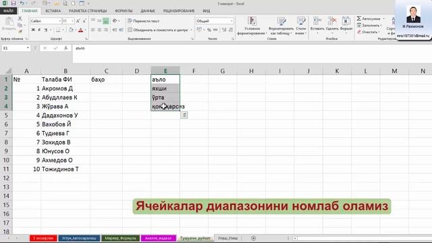Save the workbook with the floppy icon
The width and height of the screenshot is (432, 243).
[x=13, y=3]
